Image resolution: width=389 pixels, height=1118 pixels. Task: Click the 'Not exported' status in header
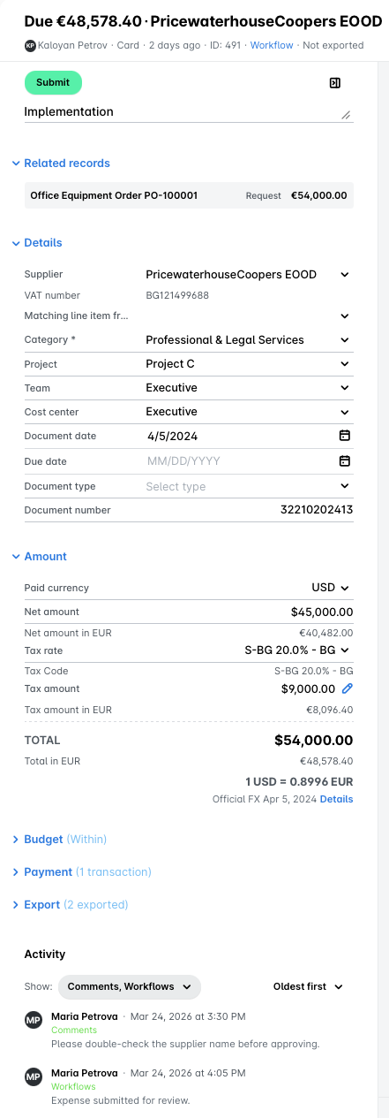point(333,45)
